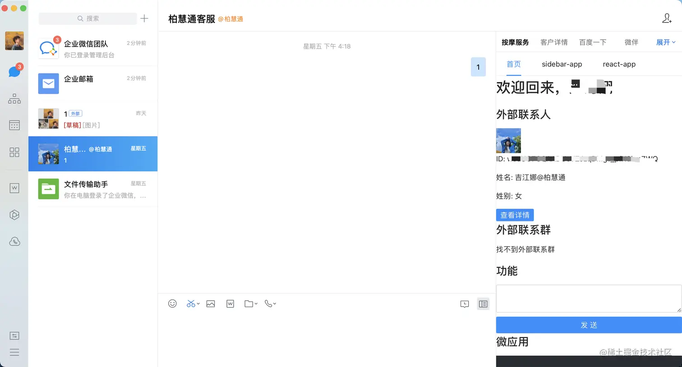Click the plus icon next to search
Viewport: 682px width, 367px height.
click(x=144, y=18)
